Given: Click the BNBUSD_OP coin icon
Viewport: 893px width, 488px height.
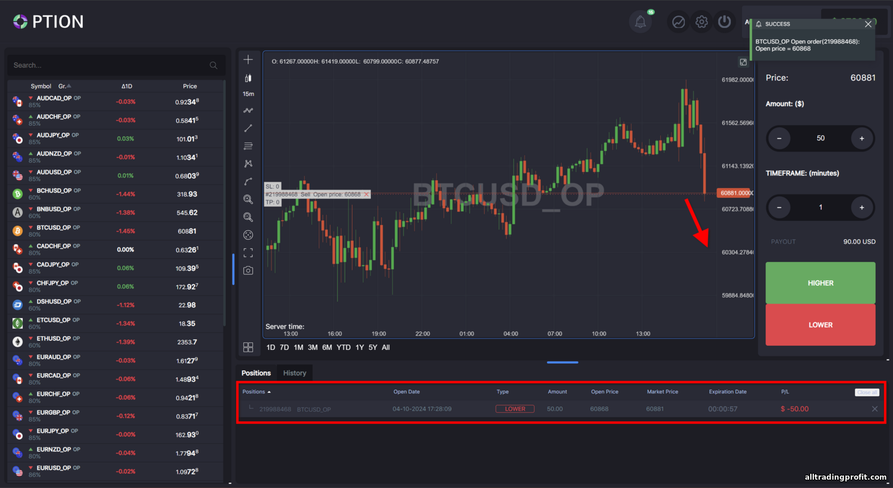Looking at the screenshot, I should pyautogui.click(x=18, y=212).
